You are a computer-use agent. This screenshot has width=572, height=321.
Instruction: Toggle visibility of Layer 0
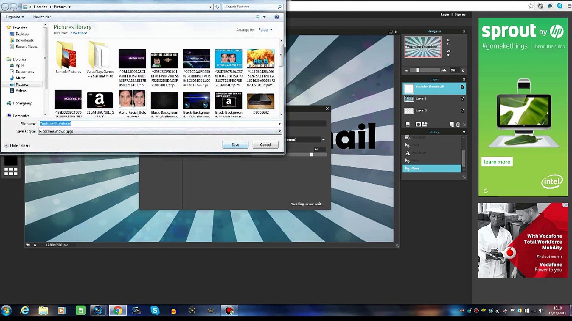(462, 110)
